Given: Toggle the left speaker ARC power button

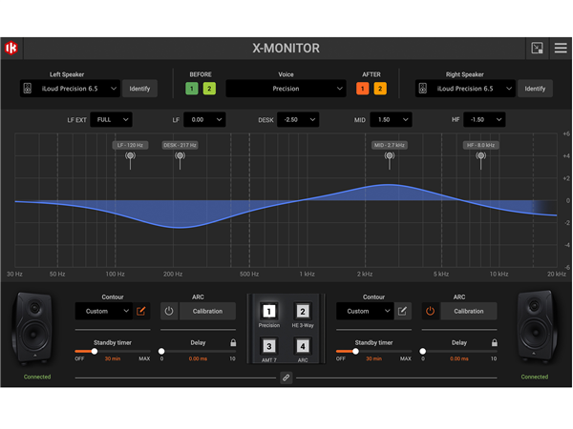Looking at the screenshot, I should tap(169, 311).
